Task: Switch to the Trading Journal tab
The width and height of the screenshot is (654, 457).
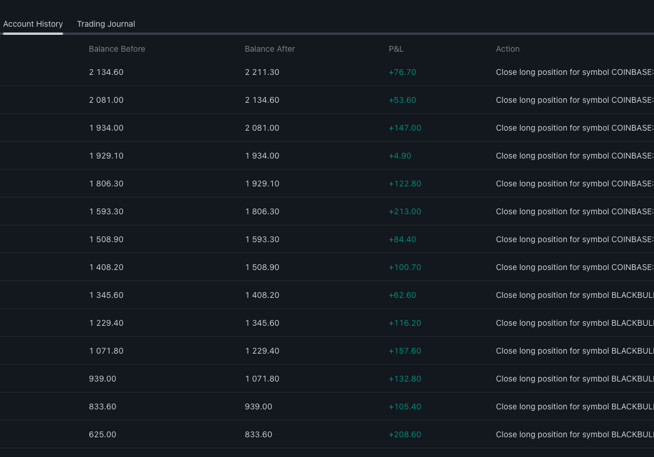Action: (106, 24)
